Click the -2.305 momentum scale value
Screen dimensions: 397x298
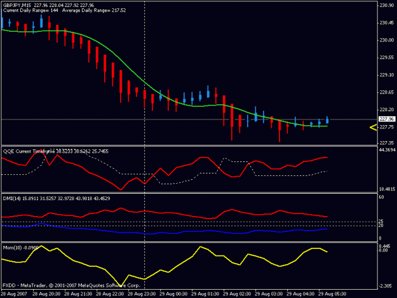385,286
